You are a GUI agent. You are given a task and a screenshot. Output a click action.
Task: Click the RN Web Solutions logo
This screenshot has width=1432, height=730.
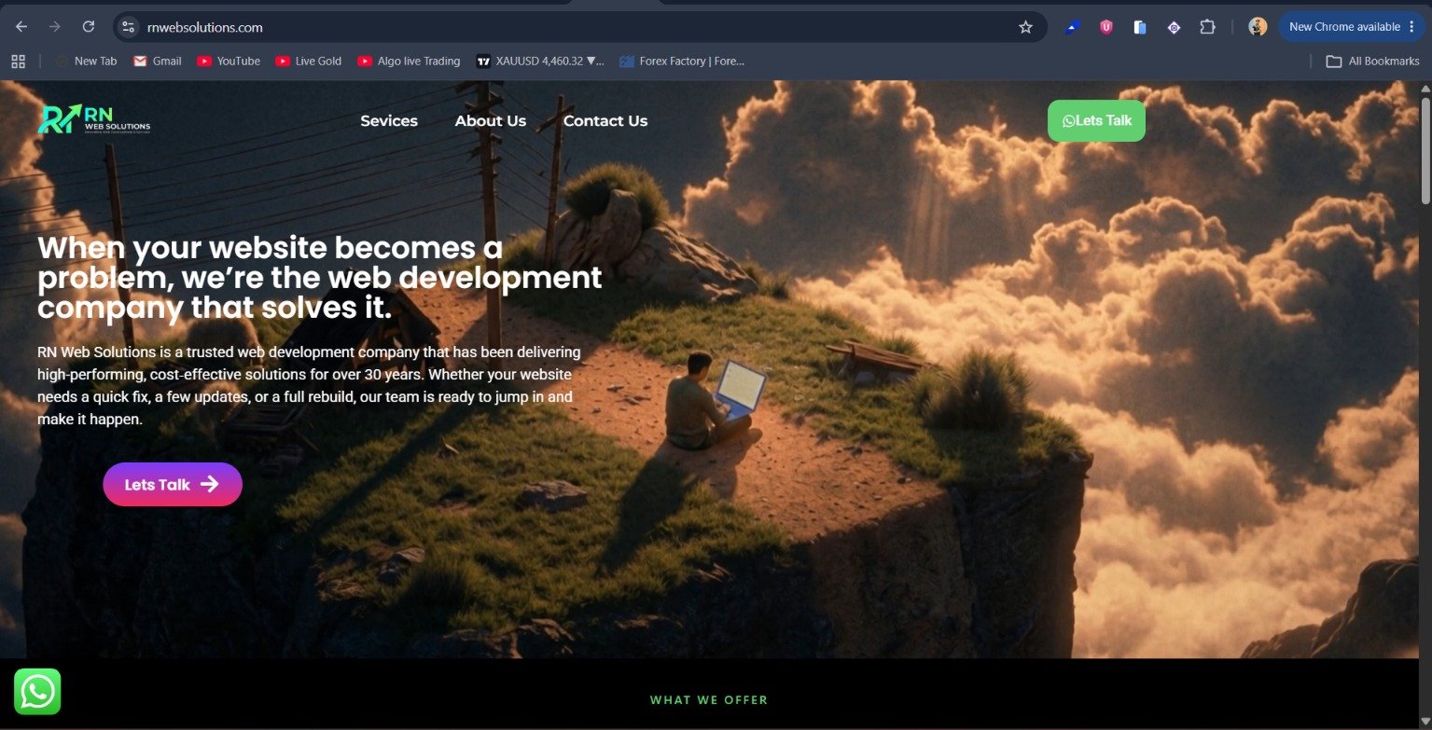click(93, 119)
